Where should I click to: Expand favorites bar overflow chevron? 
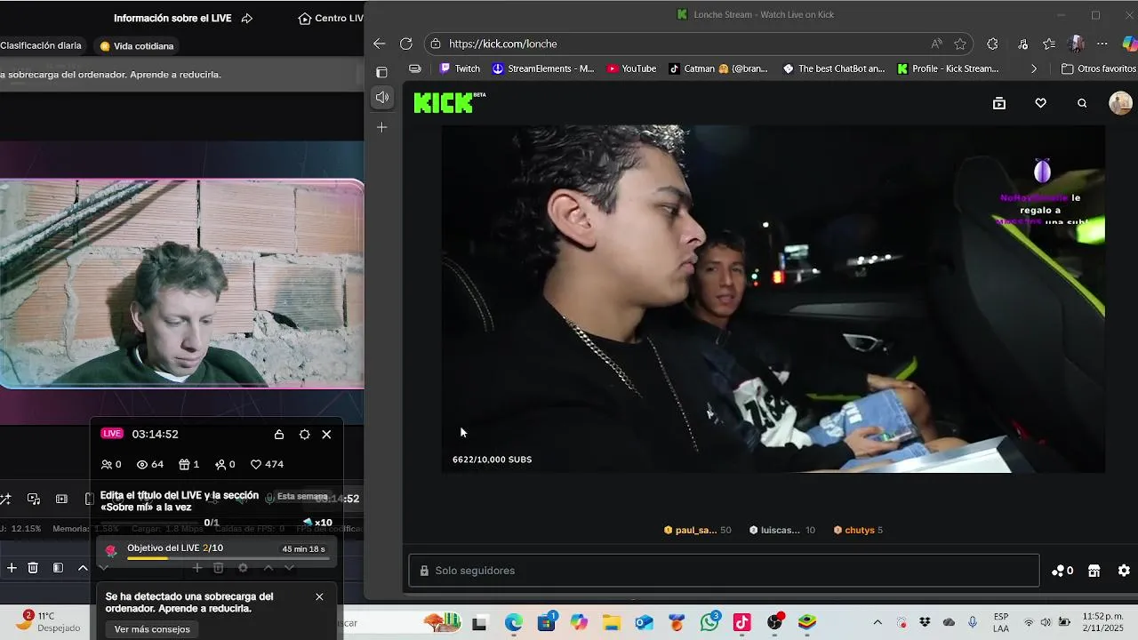1033,68
